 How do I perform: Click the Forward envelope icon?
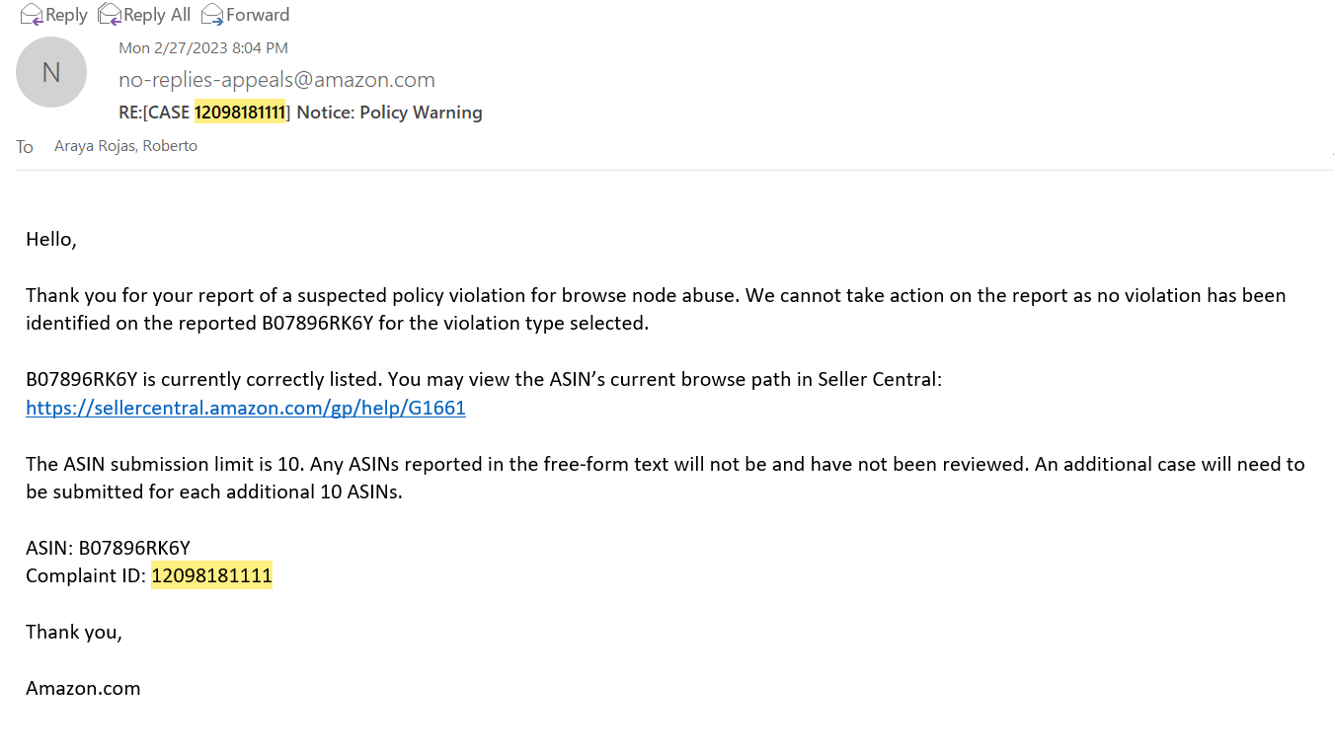pos(212,15)
